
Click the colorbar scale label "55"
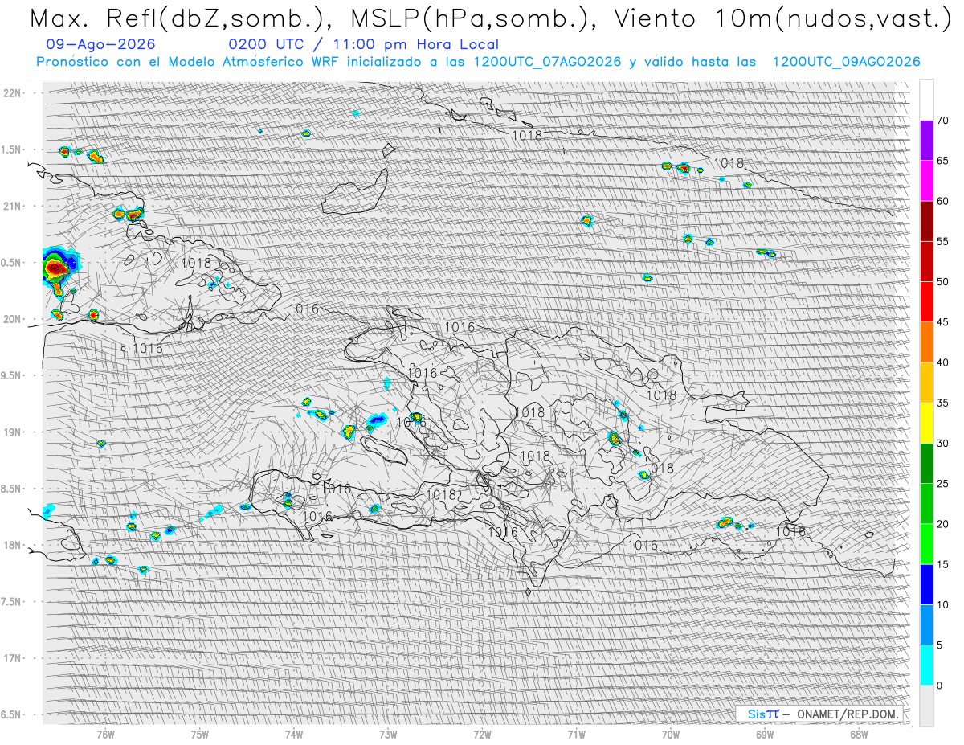coord(942,242)
